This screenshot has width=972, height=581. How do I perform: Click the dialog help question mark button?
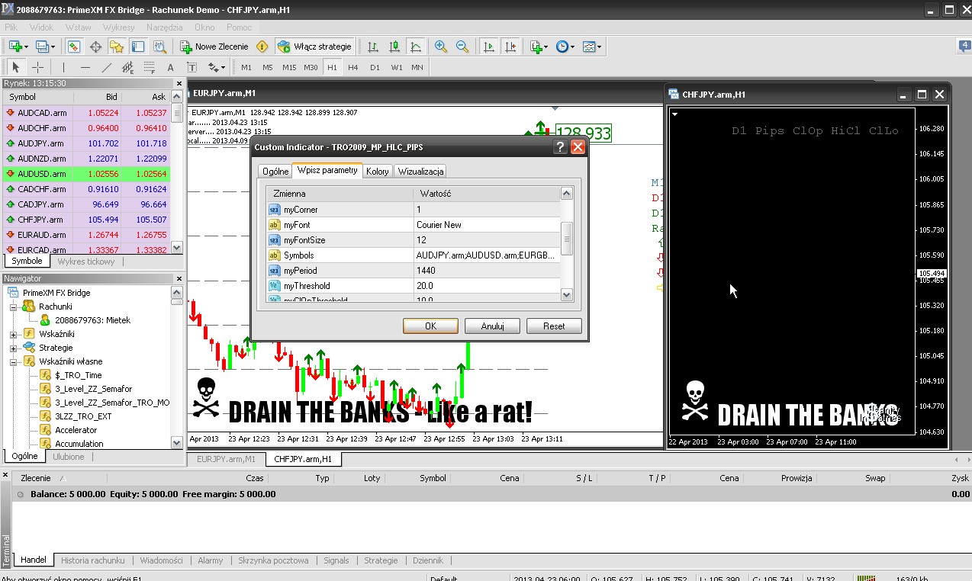click(560, 147)
